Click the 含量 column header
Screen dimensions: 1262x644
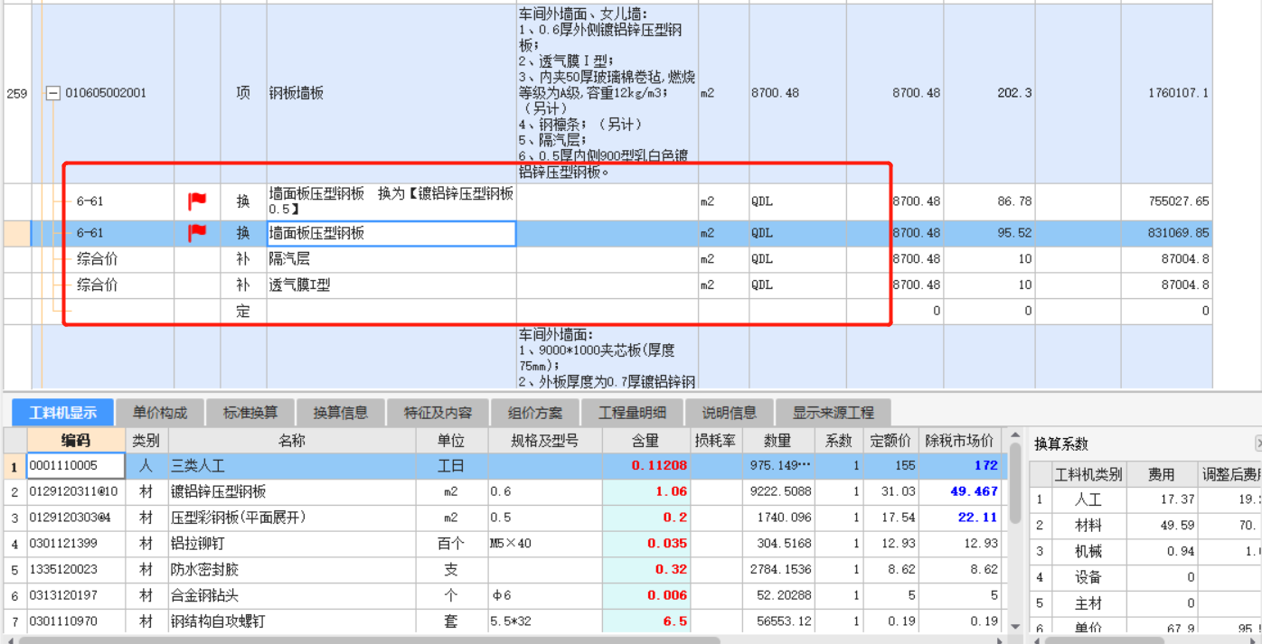[x=646, y=441]
